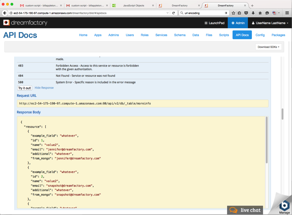The width and height of the screenshot is (292, 215).
Task: Open the Scripts tab
Action: pyautogui.click(x=224, y=35)
